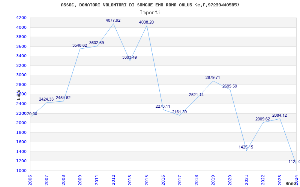The height and width of the screenshot is (187, 300).
Task: Click the 2000 y-axis tick label
Action: [x=21, y=123]
